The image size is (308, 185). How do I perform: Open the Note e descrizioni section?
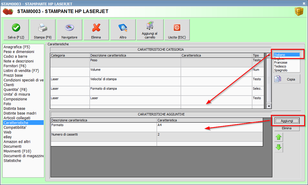[x=23, y=61]
